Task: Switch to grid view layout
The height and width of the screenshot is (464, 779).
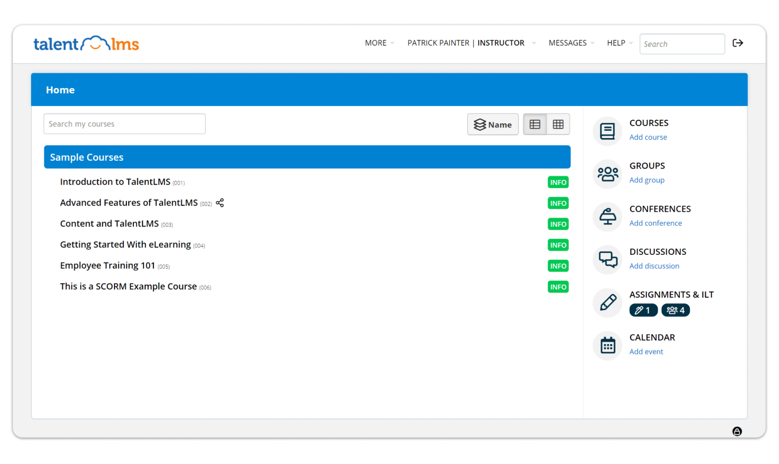Action: pyautogui.click(x=558, y=124)
